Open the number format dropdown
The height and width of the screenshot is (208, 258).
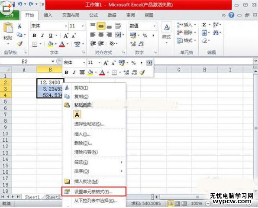(x=155, y=26)
